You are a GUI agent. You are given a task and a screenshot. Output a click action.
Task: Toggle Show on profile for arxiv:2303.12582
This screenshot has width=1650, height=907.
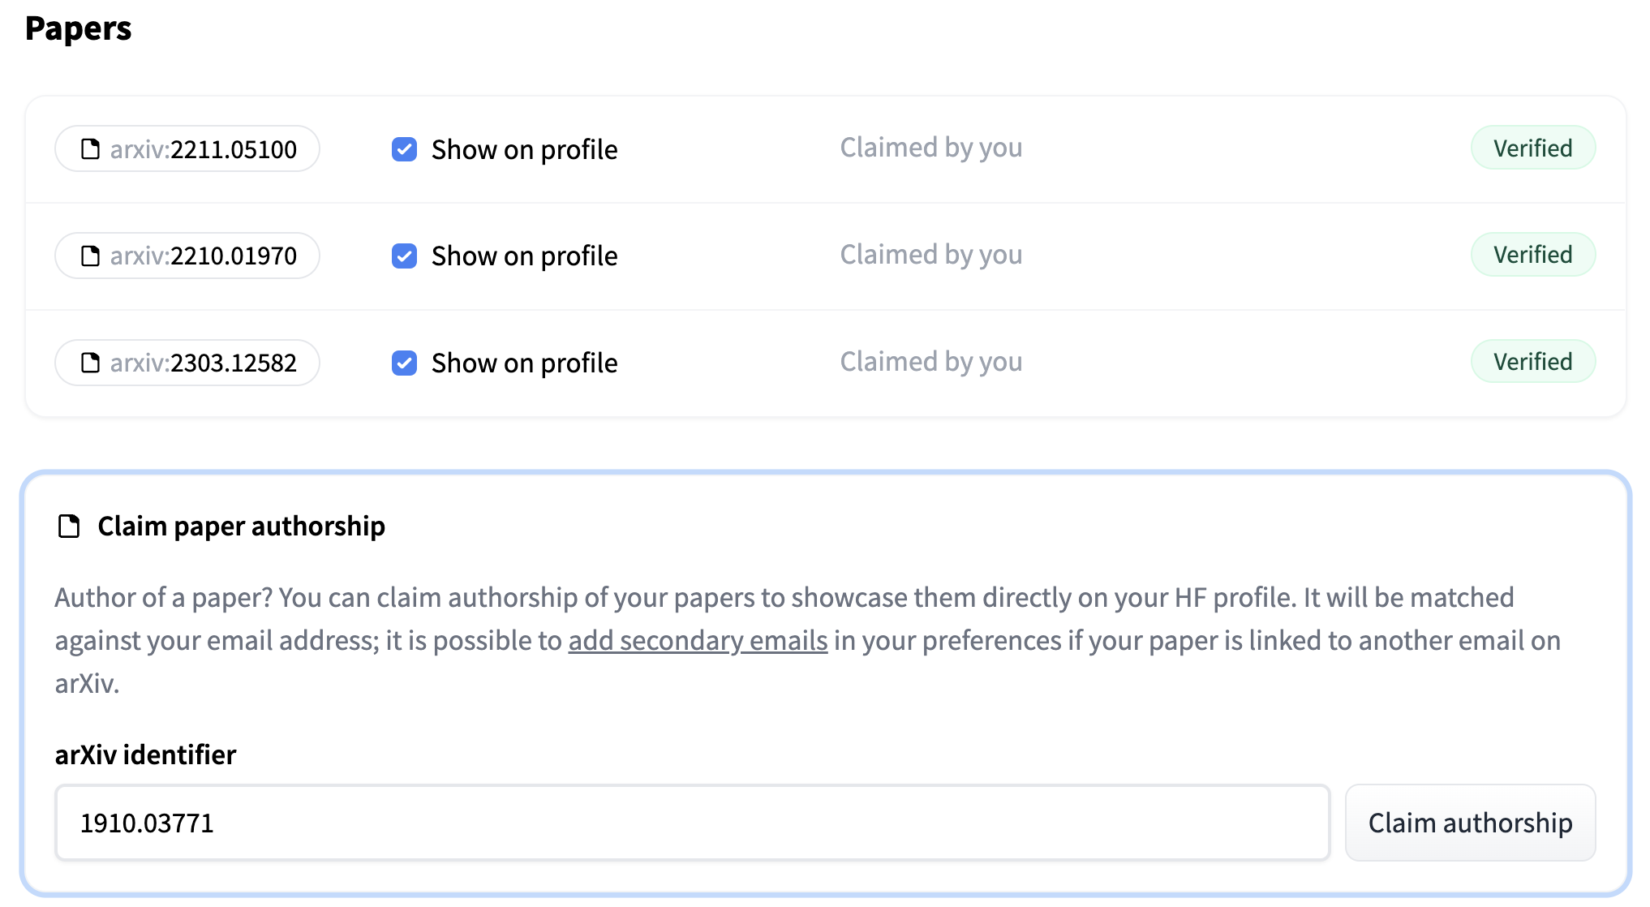click(404, 363)
